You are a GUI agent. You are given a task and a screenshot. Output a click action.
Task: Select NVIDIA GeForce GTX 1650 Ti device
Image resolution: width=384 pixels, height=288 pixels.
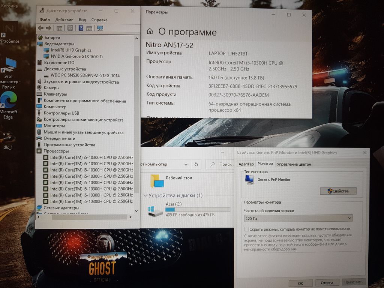pyautogui.click(x=76, y=56)
